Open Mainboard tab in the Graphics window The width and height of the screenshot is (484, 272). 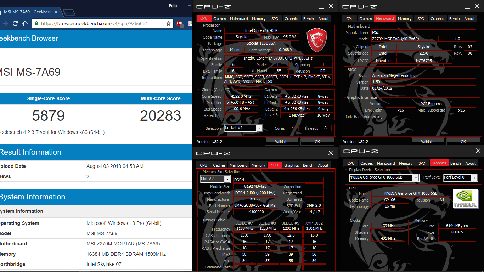(x=386, y=163)
